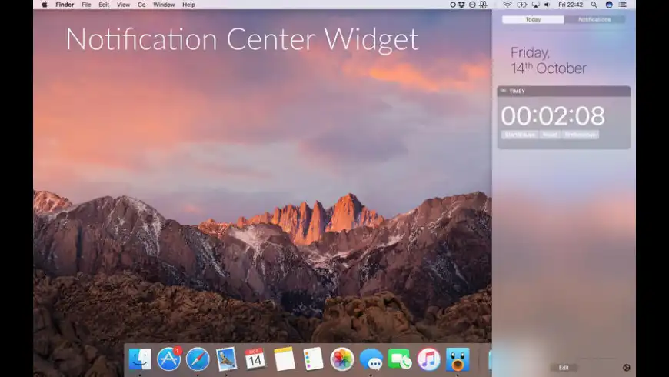Screen dimensions: 669x377
Task: Click the TIMEY widget header
Action: coord(564,91)
